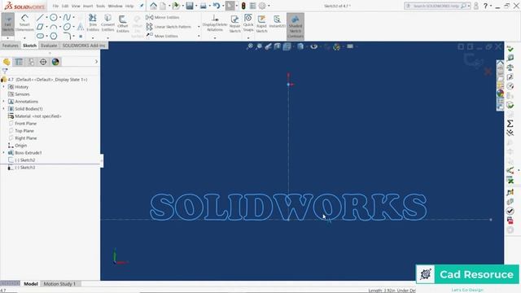Click Mirror Entities
The image size is (521, 293).
pos(163,17)
